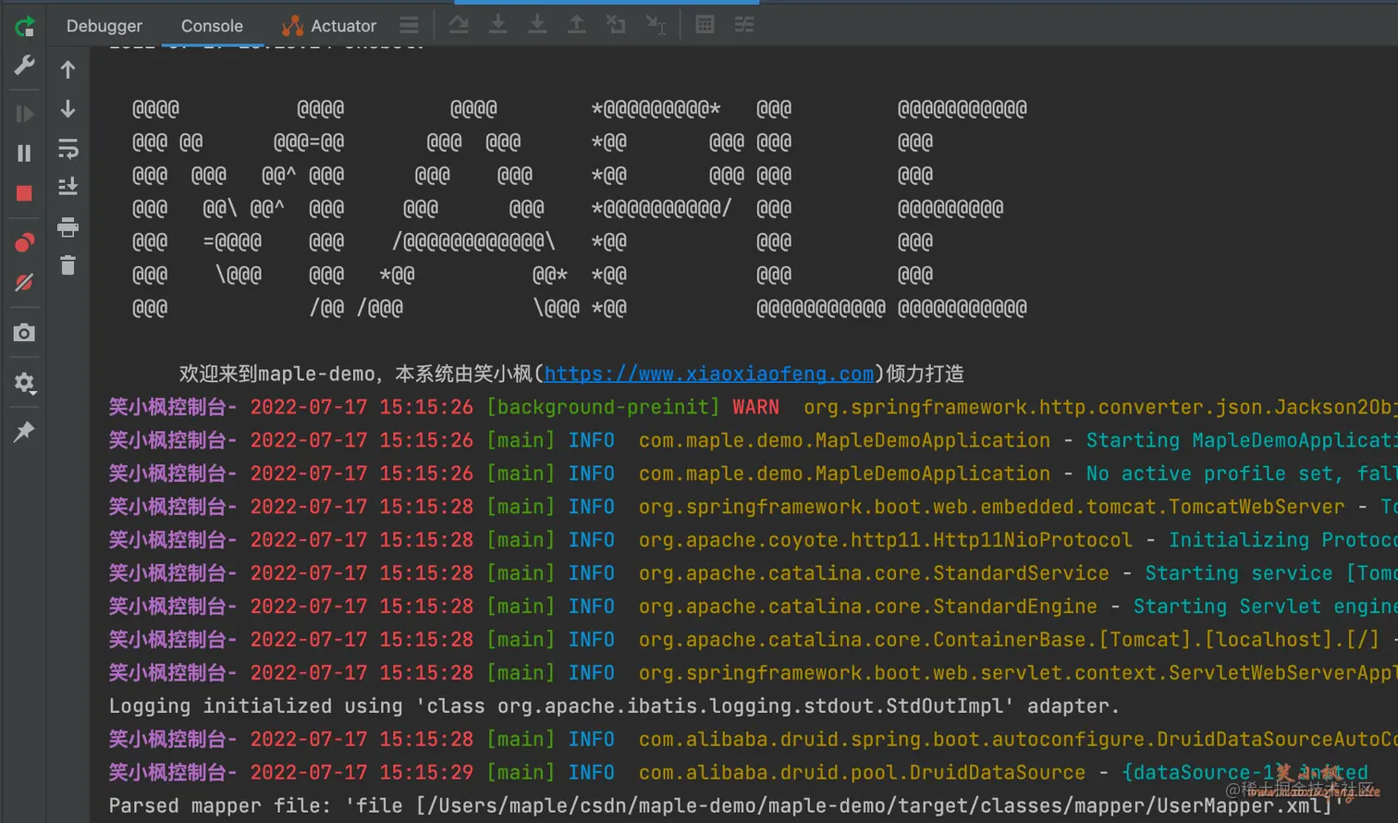Click Trace Current Stream Chain icon

(x=744, y=24)
